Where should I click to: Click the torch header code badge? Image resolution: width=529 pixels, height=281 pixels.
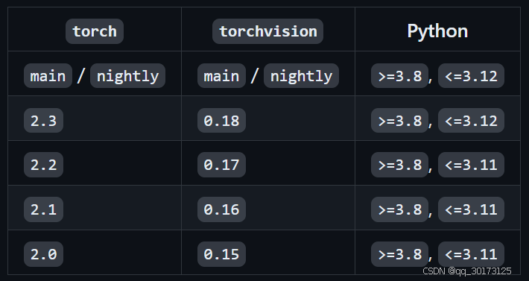click(95, 31)
